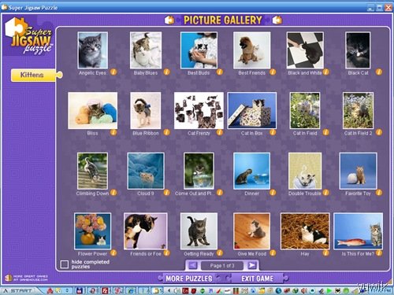Click the info icon beside Black and White
This screenshot has height=295, width=394.
point(325,72)
